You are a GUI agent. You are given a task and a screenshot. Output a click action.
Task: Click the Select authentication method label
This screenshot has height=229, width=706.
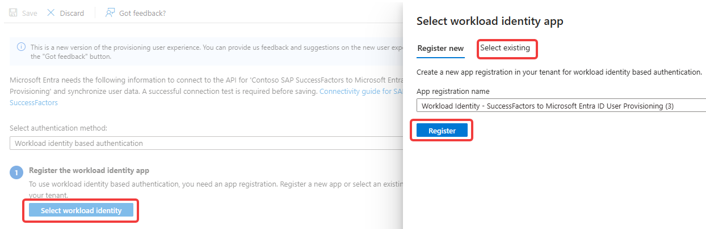[x=58, y=128]
